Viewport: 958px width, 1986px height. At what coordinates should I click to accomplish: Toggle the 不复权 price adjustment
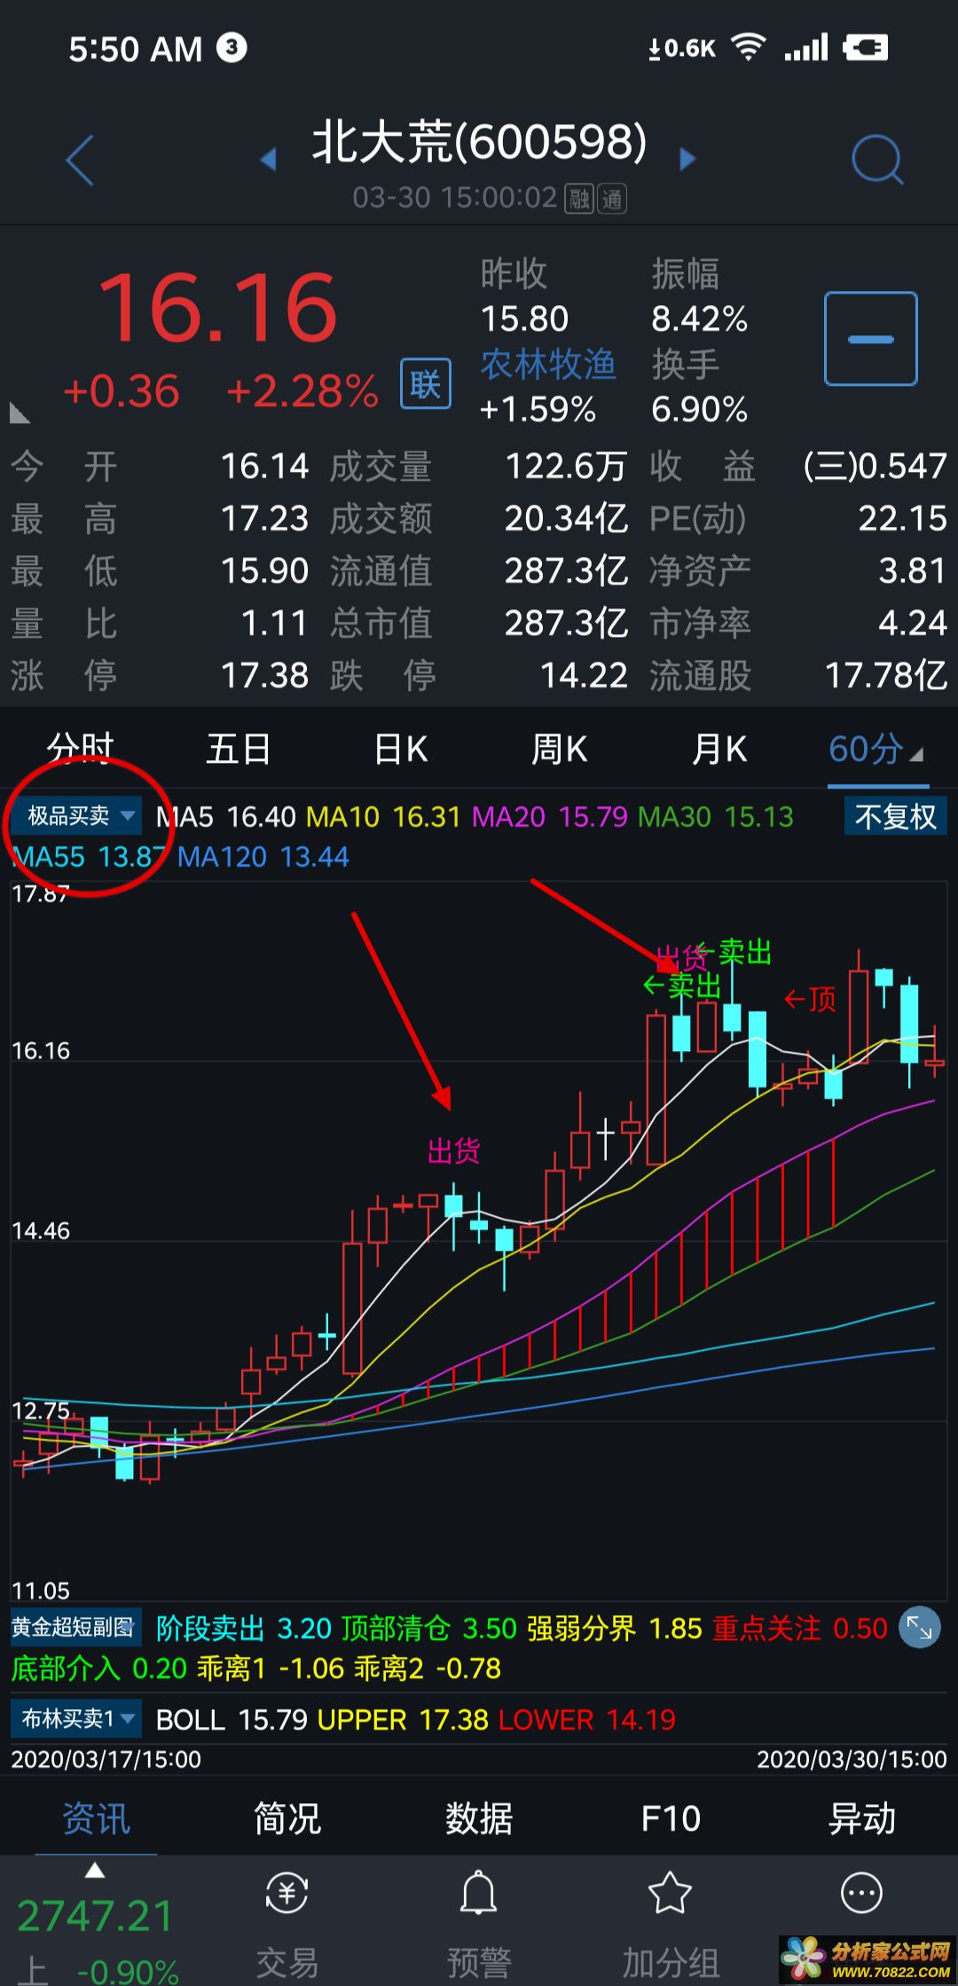(895, 816)
